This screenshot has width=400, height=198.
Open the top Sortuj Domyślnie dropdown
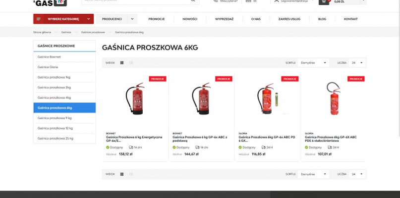(313, 63)
